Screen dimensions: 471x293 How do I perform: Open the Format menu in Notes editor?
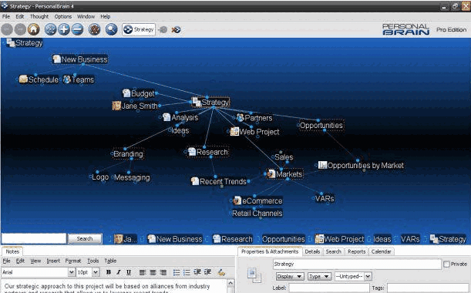point(73,261)
